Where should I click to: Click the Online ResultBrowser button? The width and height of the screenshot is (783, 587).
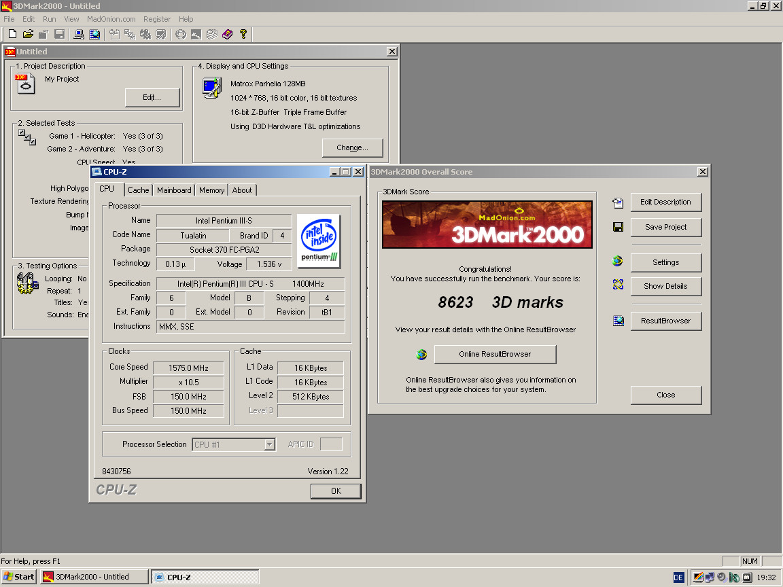[x=495, y=355]
